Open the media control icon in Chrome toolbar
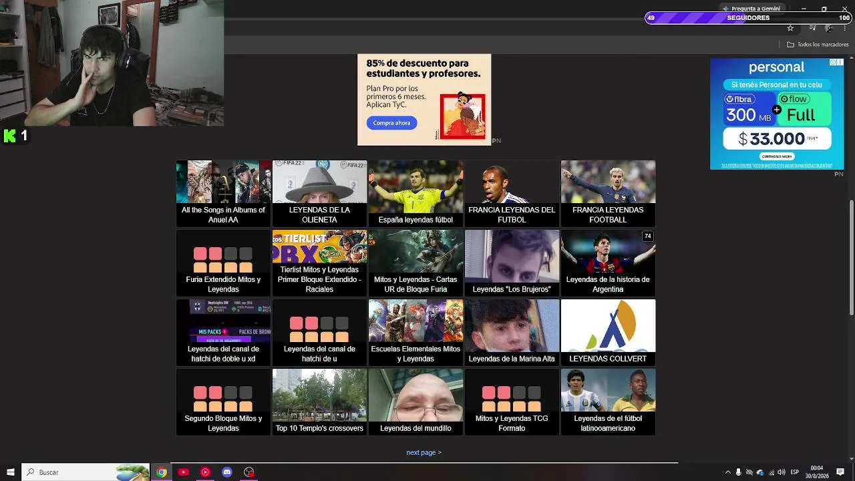The width and height of the screenshot is (855, 481). tap(812, 28)
